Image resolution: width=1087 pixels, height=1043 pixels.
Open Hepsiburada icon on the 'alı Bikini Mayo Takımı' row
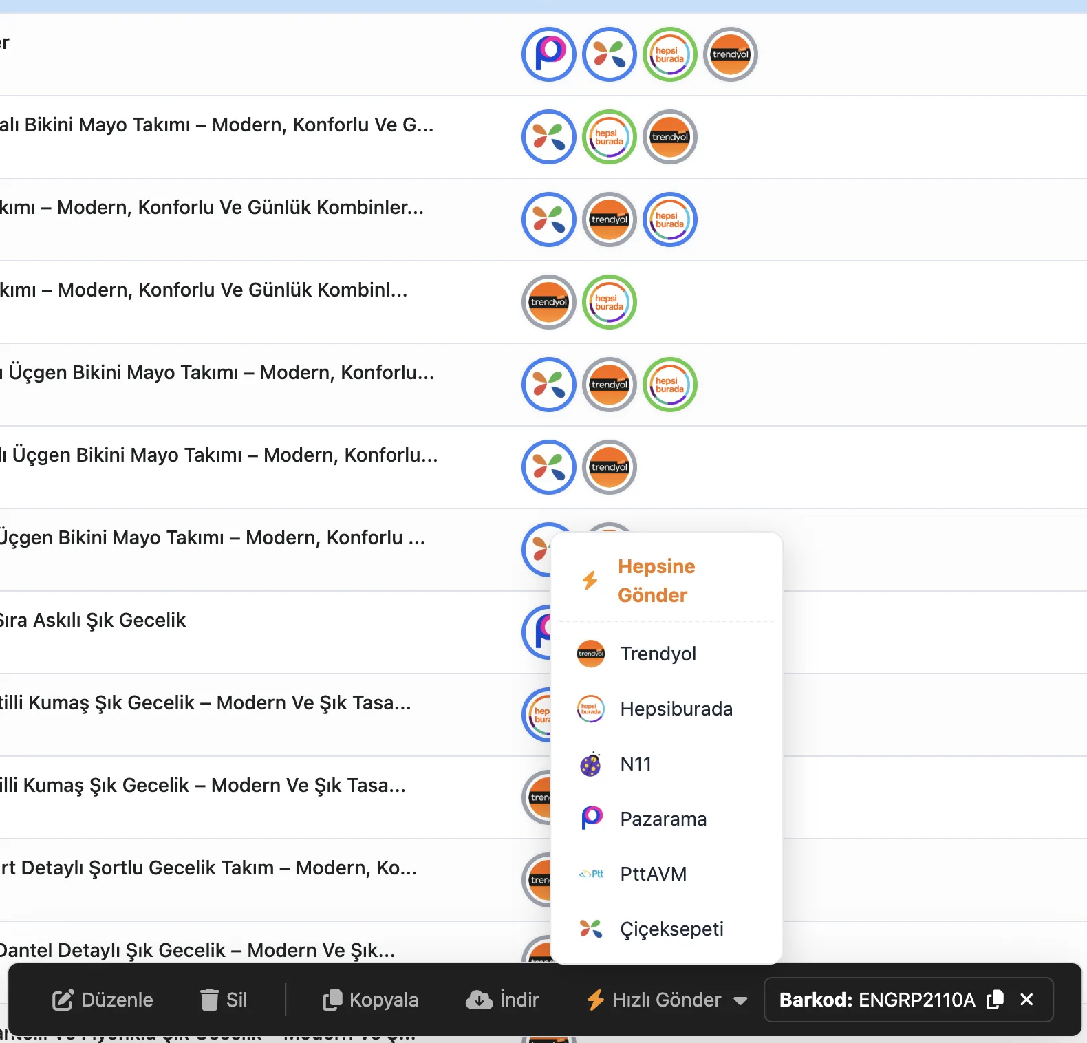[610, 137]
